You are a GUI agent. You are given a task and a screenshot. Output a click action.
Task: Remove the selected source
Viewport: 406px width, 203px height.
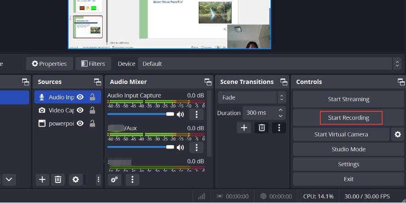click(x=58, y=180)
